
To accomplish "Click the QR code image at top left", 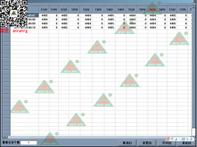I will point(14,14).
